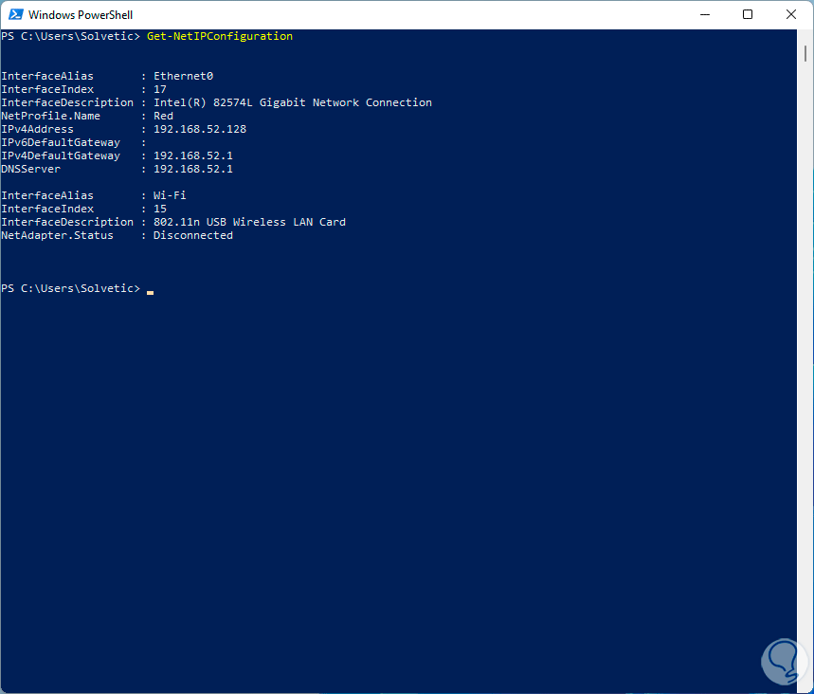The image size is (814, 694).
Task: Click the empty IPv6DefaultGateway label
Action: pos(61,142)
